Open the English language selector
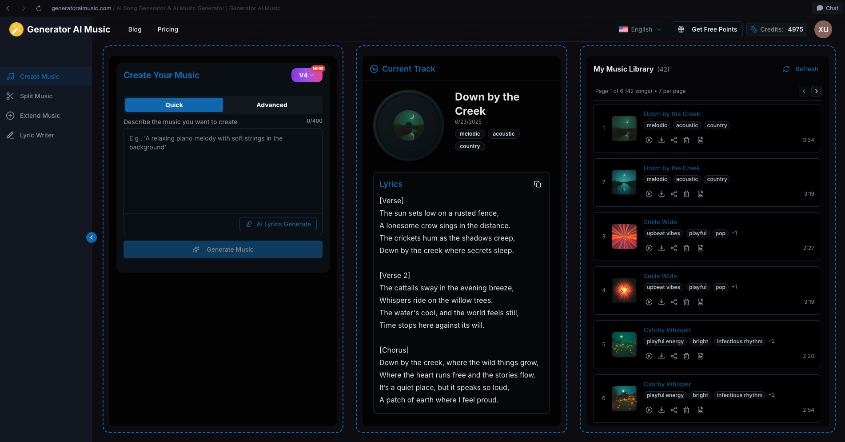 (x=641, y=29)
